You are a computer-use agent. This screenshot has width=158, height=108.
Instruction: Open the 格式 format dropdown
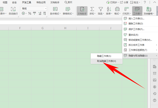117,11
